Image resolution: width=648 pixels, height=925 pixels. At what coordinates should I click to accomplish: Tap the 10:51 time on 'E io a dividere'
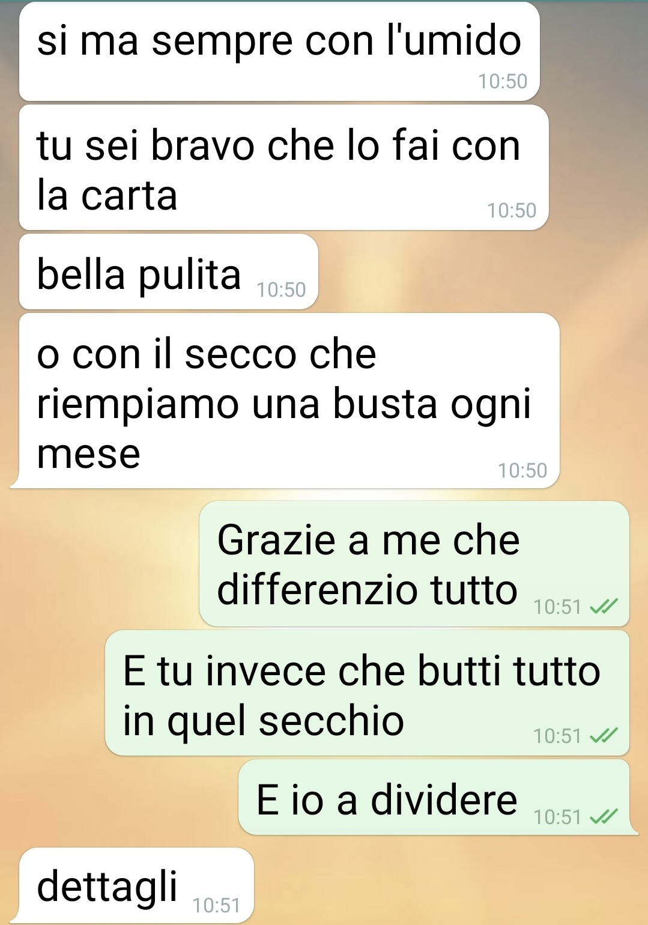click(557, 817)
